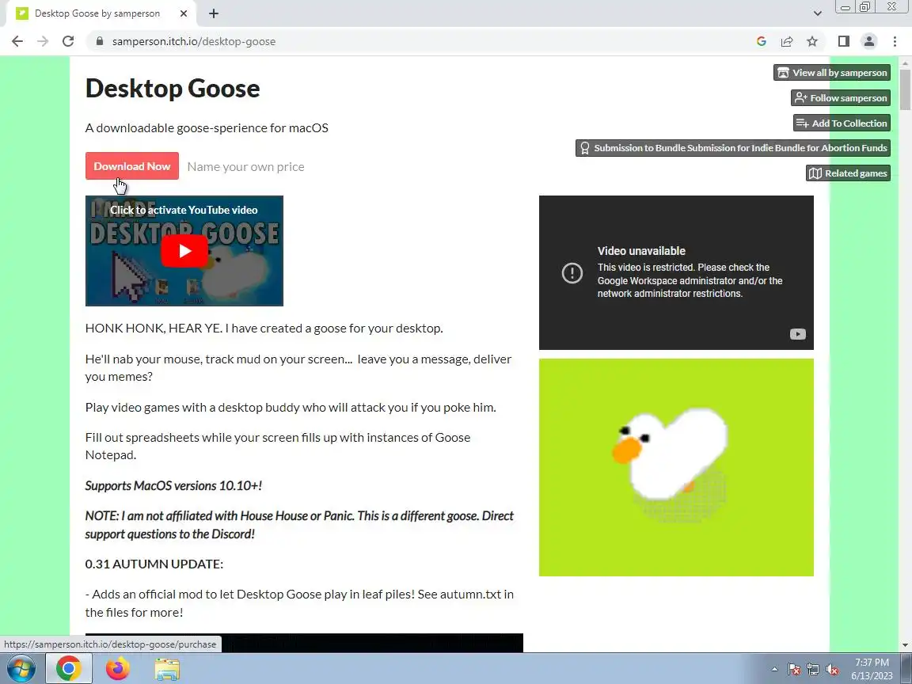The height and width of the screenshot is (684, 912).
Task: Click the Chrome taskbar icon
Action: tap(69, 668)
